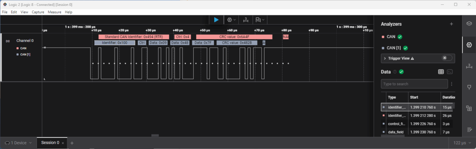Add a new session tab with plus
The image size is (476, 149).
click(x=72, y=143)
